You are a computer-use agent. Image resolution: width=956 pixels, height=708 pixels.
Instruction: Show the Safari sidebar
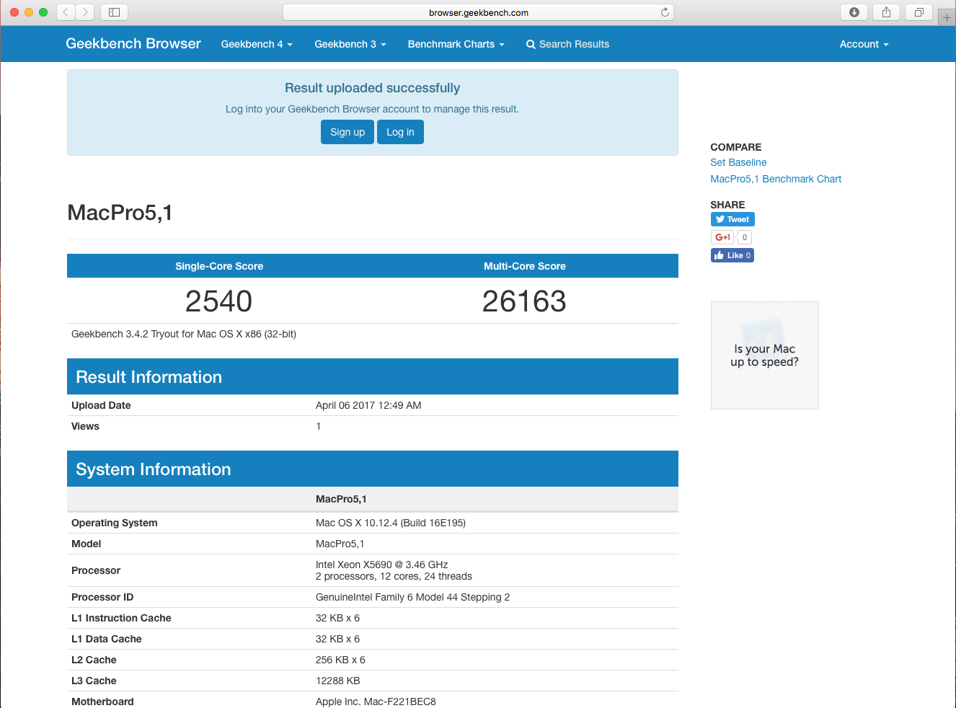(114, 12)
